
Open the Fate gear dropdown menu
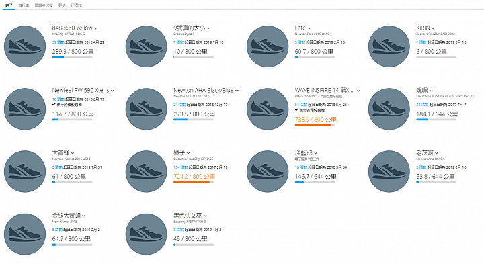click(x=309, y=28)
